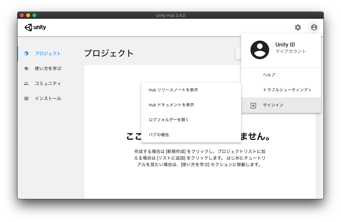Viewport: 341px width, 222px height.
Task: Select Hub ドキュメントを表示 menu entry
Action: [171, 105]
